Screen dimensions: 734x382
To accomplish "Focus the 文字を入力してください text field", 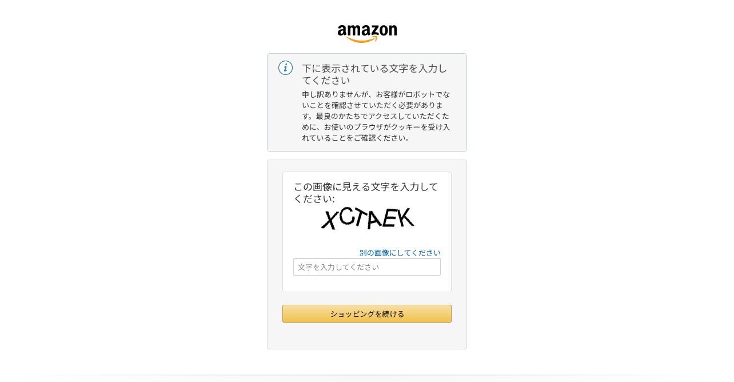I will 367,267.
